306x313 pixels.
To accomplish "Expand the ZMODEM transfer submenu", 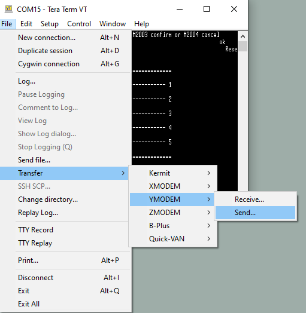I will click(173, 213).
